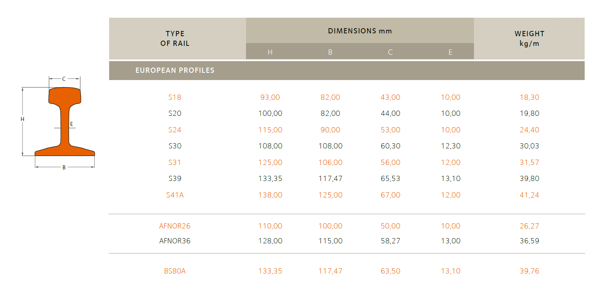Click the E dimension column header

click(450, 52)
